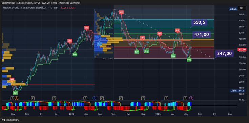Screen dimensions: 249x123
Task: Open the blue D dividend event marker
Action: coord(94,98)
